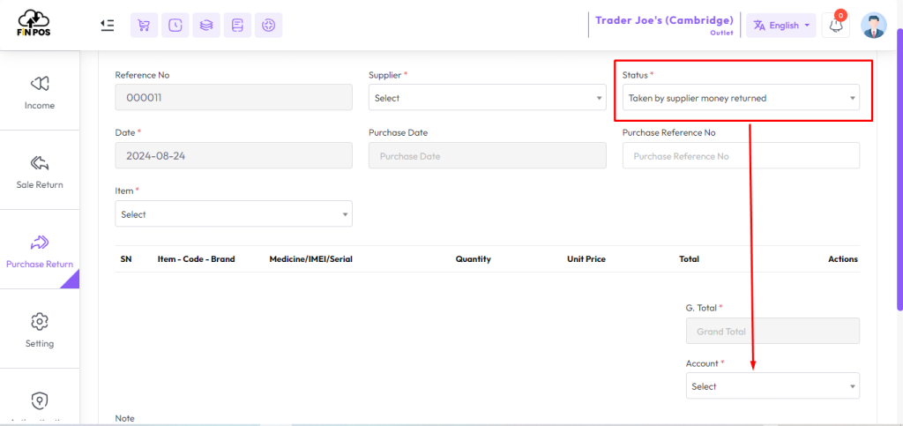
Task: Open the user profile avatar
Action: pos(874,26)
